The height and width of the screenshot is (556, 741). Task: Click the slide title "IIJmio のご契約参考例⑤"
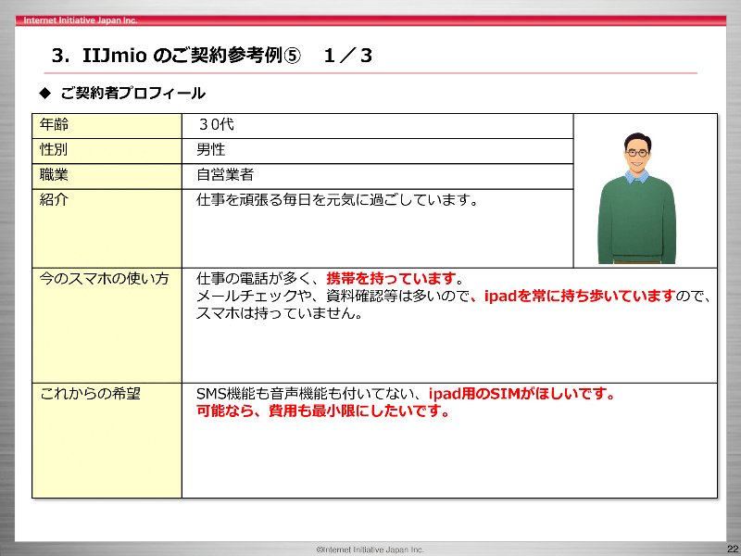(x=192, y=56)
